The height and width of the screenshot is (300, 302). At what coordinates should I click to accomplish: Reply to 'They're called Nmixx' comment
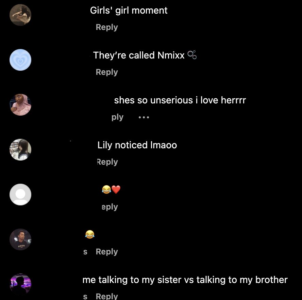pos(107,72)
